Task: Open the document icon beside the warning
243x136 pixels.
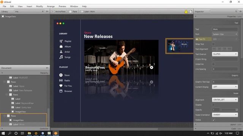Action: pyautogui.click(x=191, y=12)
